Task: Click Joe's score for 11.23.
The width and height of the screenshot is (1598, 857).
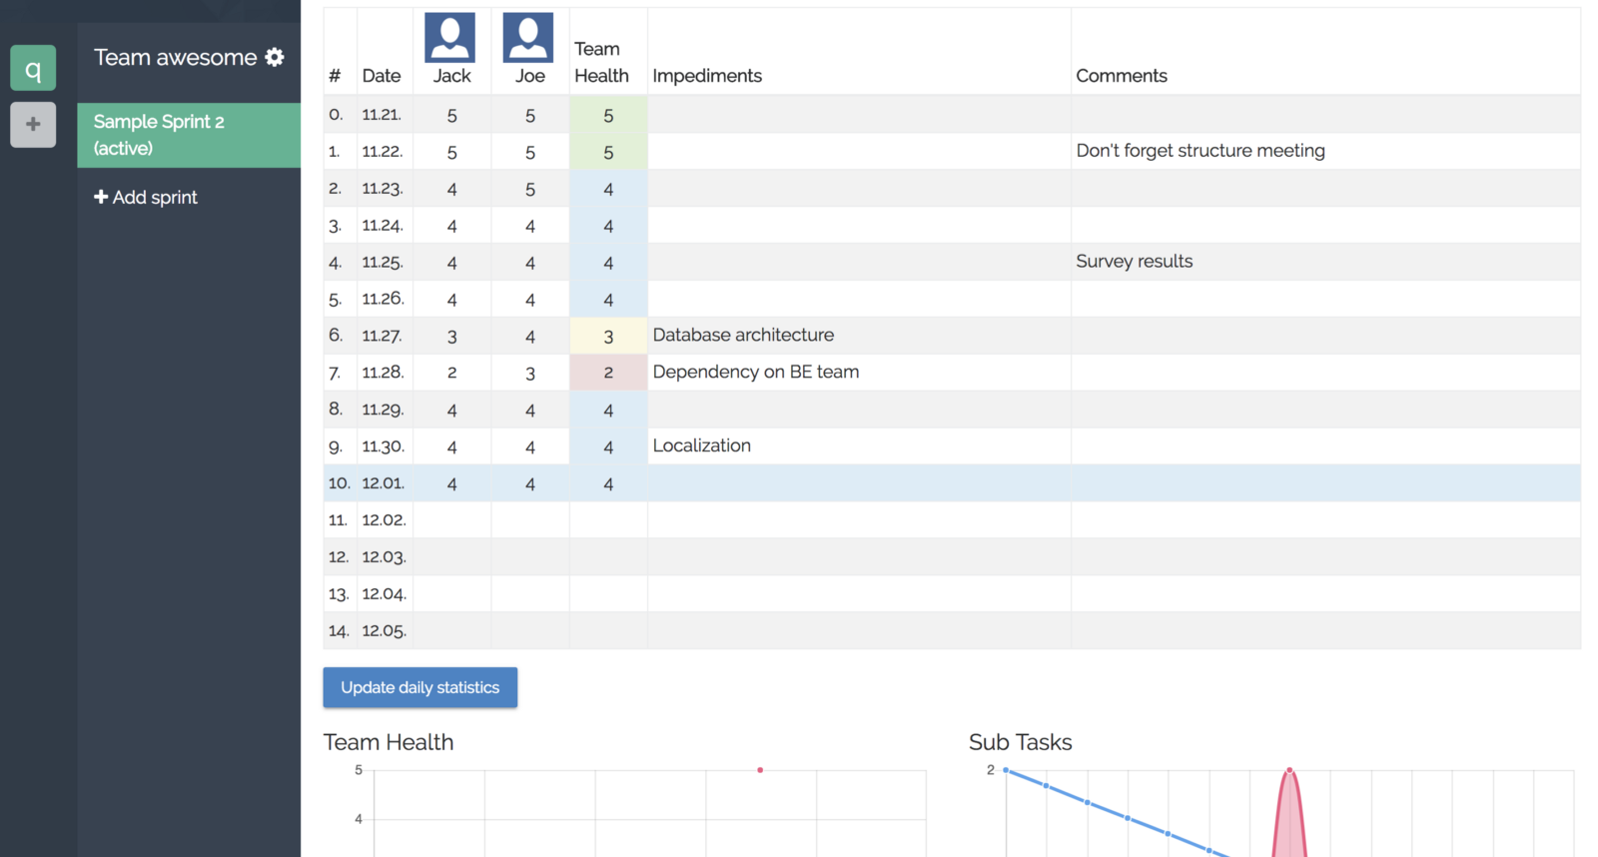Action: point(530,189)
